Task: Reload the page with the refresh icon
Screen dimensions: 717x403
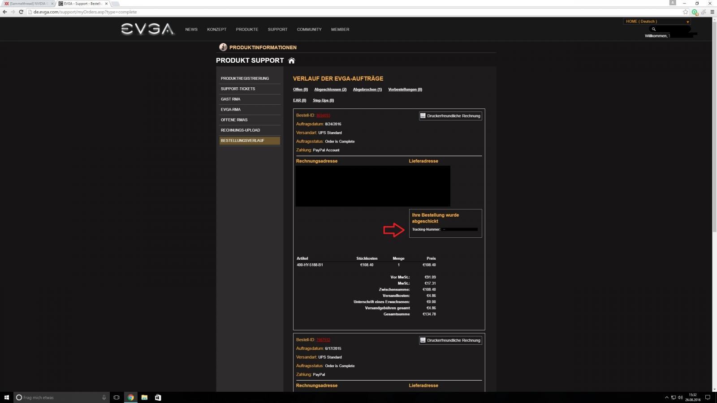Action: pyautogui.click(x=21, y=12)
